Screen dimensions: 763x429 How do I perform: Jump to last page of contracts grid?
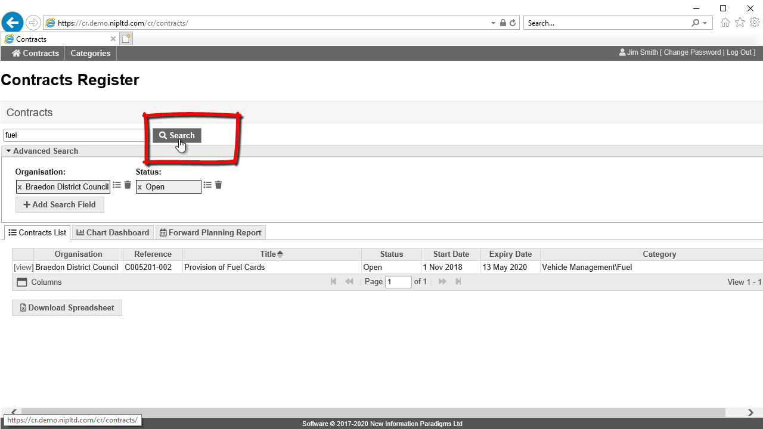coord(458,282)
